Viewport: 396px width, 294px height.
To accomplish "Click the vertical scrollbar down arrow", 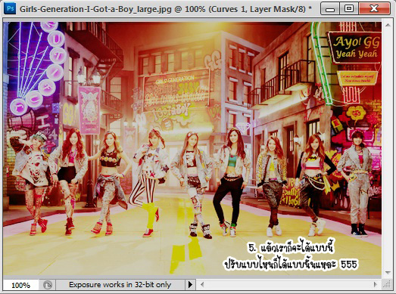I will 388,273.
